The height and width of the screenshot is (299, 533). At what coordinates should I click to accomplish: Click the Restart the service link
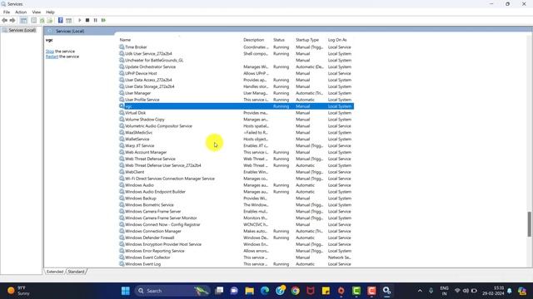52,56
